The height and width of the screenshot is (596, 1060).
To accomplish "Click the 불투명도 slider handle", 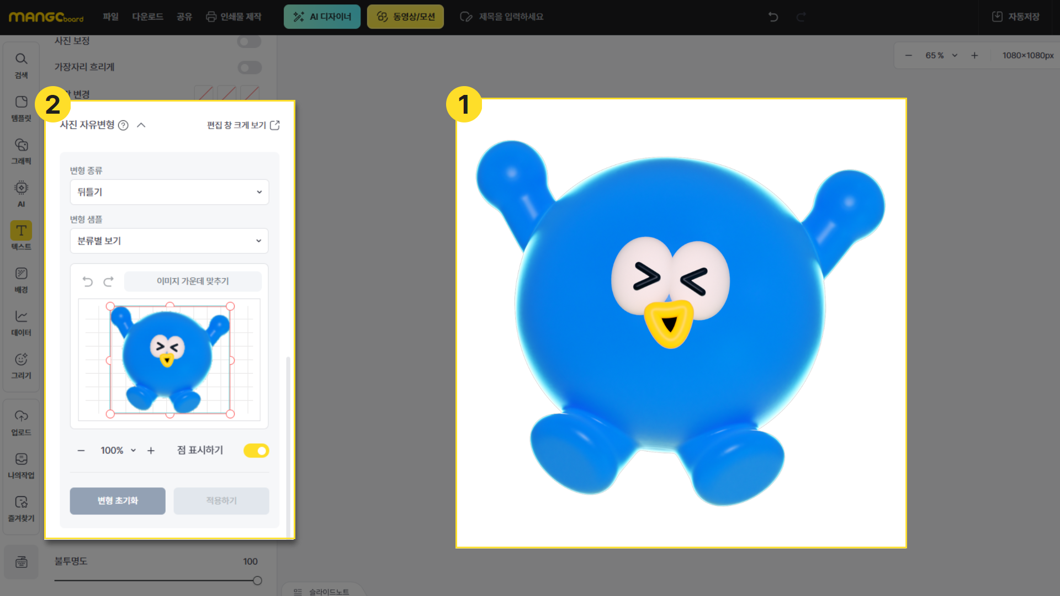I will point(257,581).
